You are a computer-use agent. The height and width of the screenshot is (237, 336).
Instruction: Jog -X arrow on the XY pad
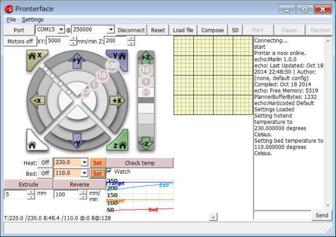(x=37, y=100)
